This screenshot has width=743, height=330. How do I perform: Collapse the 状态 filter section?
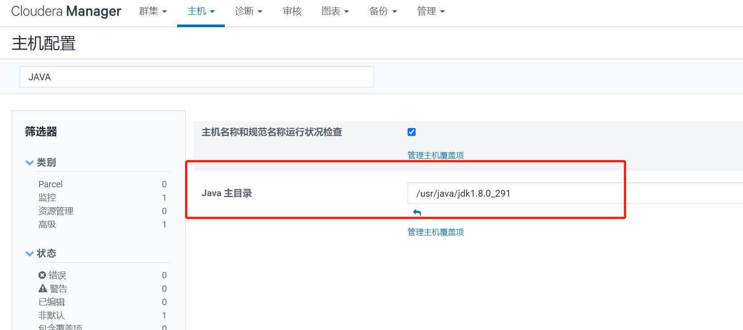[41, 253]
